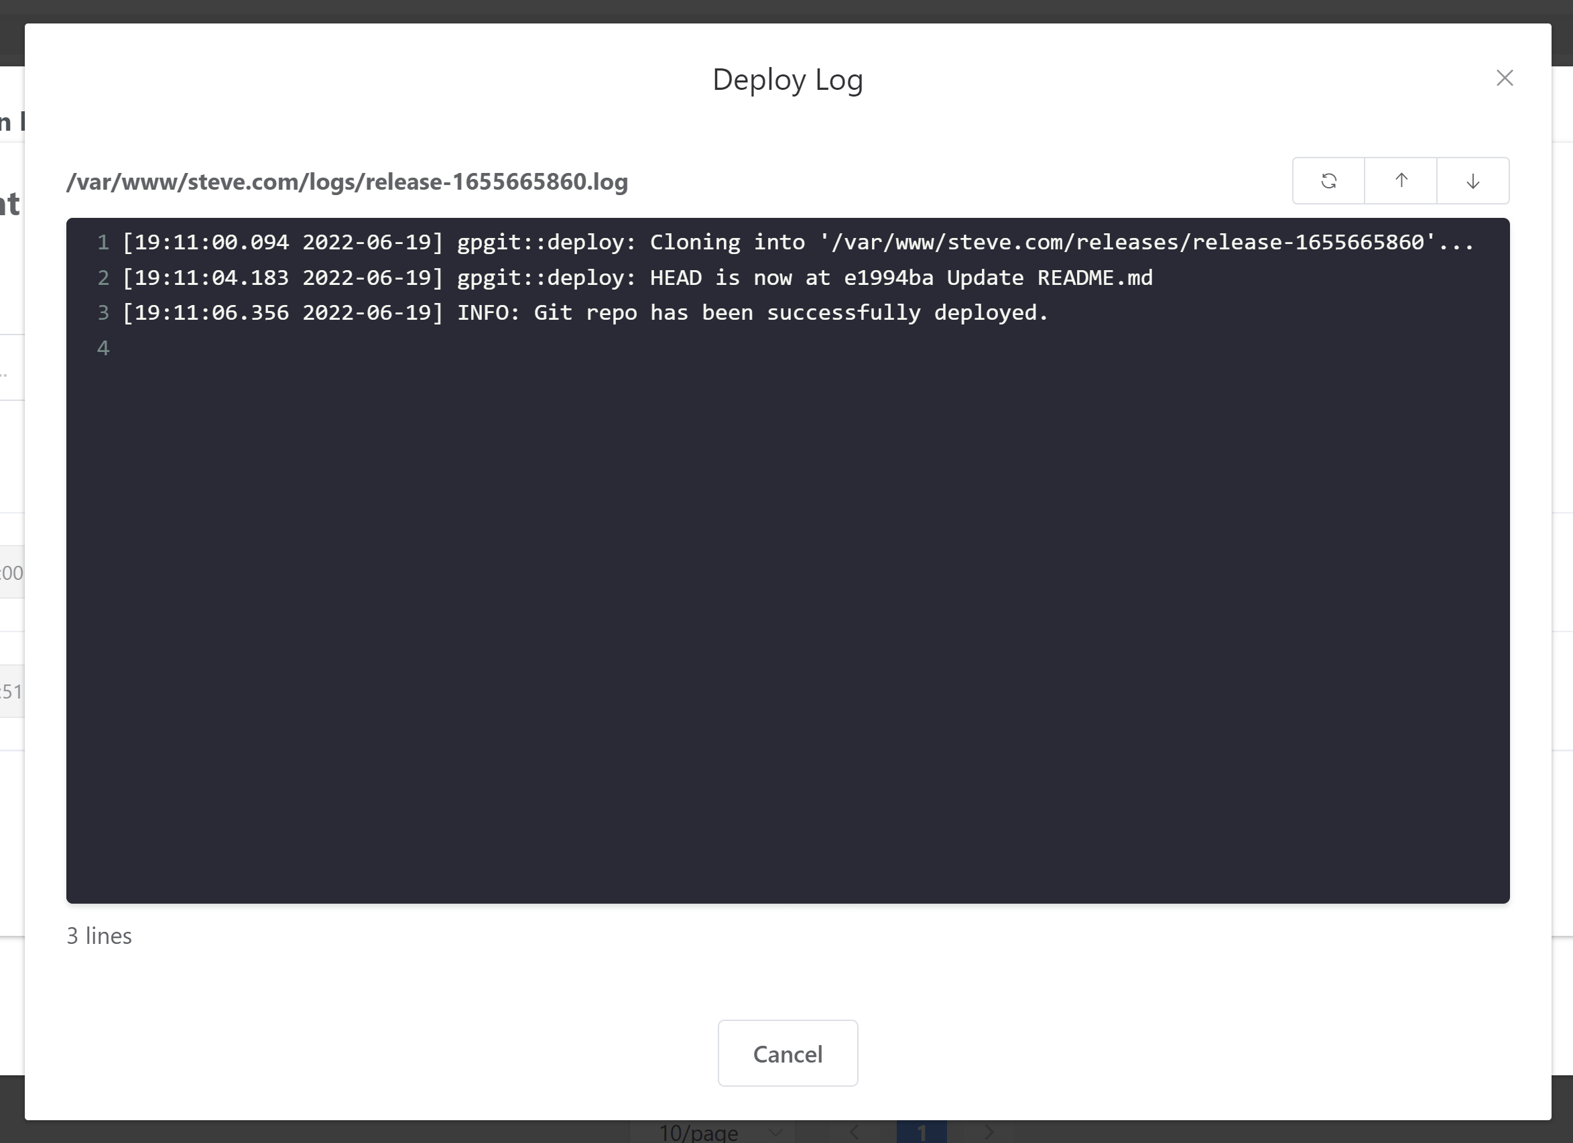Select page 1 in pagination

921,1132
